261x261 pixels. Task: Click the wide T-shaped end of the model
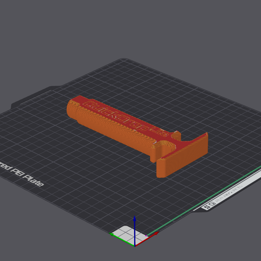182,155
